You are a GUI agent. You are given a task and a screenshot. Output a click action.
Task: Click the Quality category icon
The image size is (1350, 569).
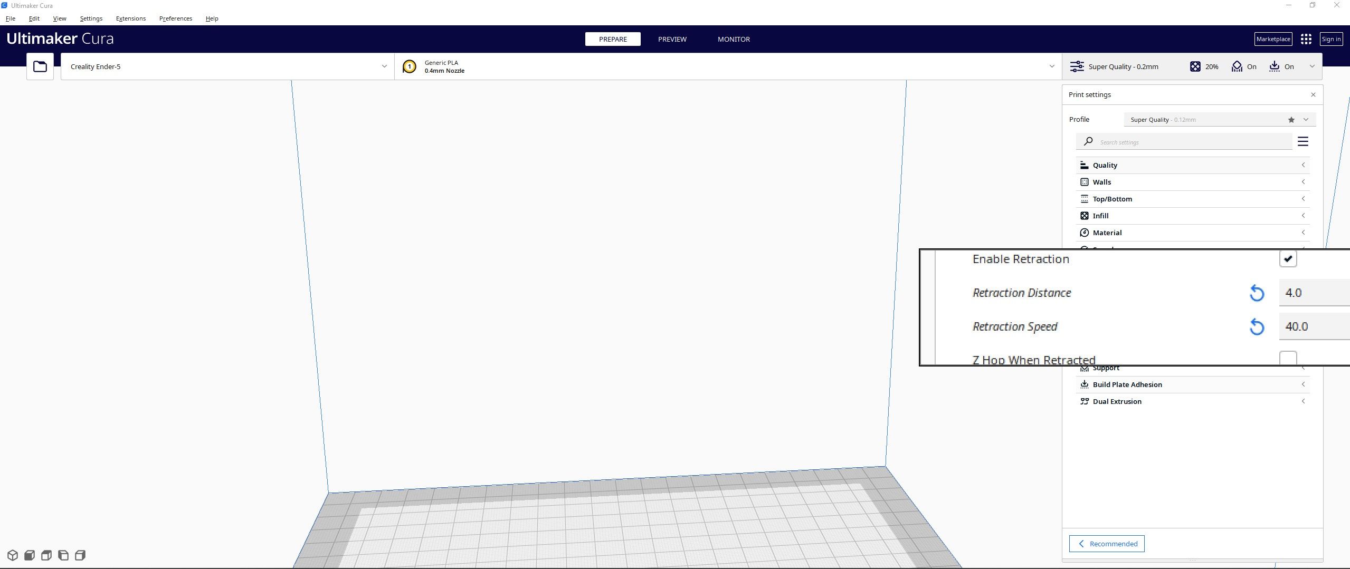(x=1084, y=165)
